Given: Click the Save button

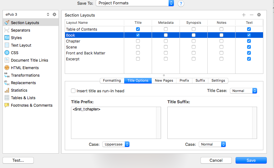Looking at the screenshot, I should pos(251,160).
